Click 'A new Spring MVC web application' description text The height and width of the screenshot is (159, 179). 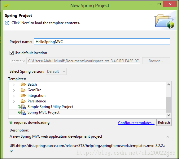[x=56, y=136]
